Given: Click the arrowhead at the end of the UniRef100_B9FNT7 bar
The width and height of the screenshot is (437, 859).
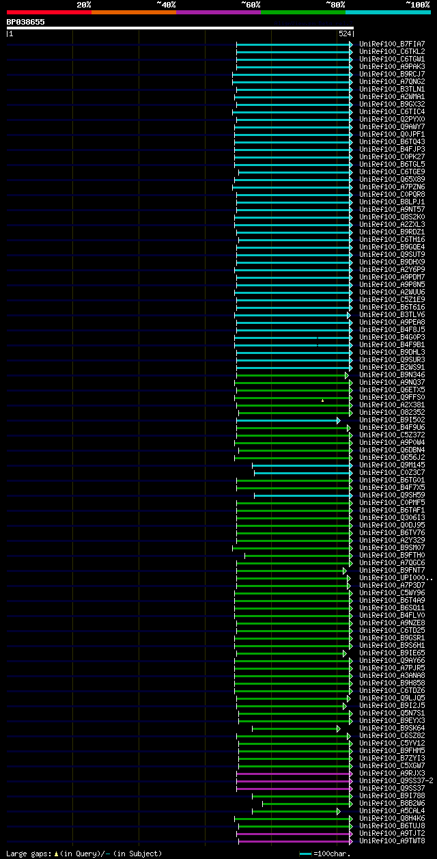Looking at the screenshot, I should coord(345,571).
